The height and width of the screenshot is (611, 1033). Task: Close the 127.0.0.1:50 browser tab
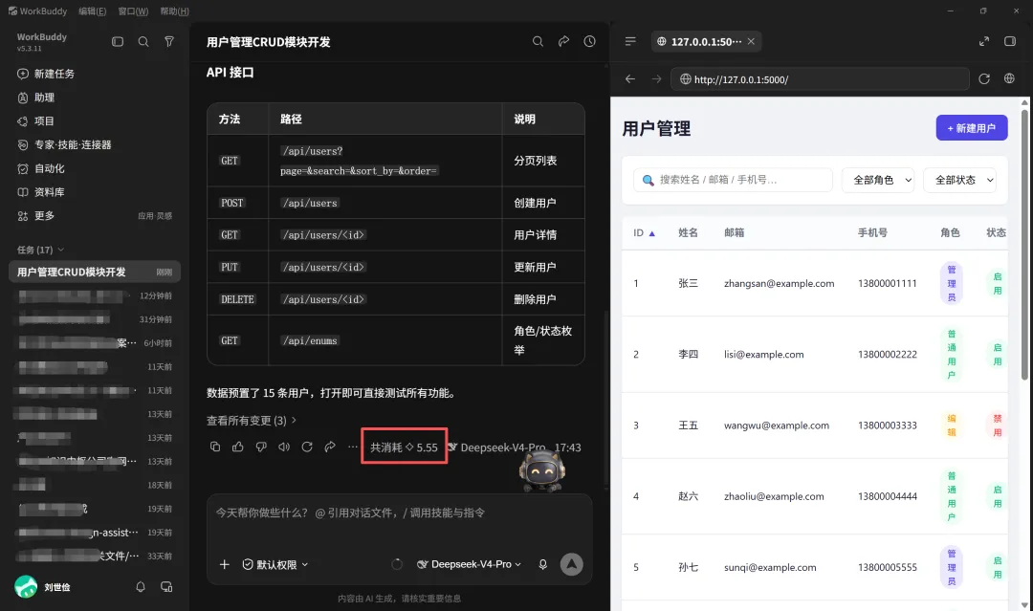tap(751, 41)
